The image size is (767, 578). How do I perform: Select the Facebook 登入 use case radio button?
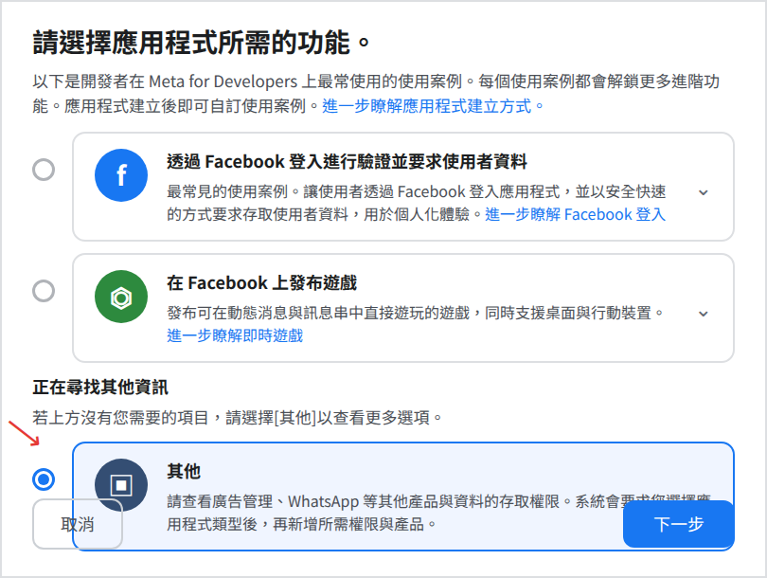[44, 170]
